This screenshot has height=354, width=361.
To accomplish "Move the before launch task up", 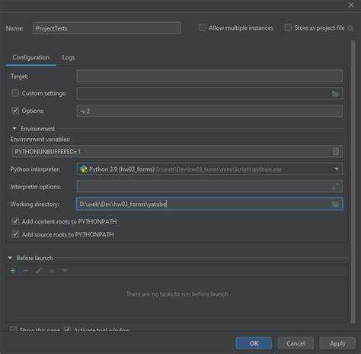I will pos(52,271).
